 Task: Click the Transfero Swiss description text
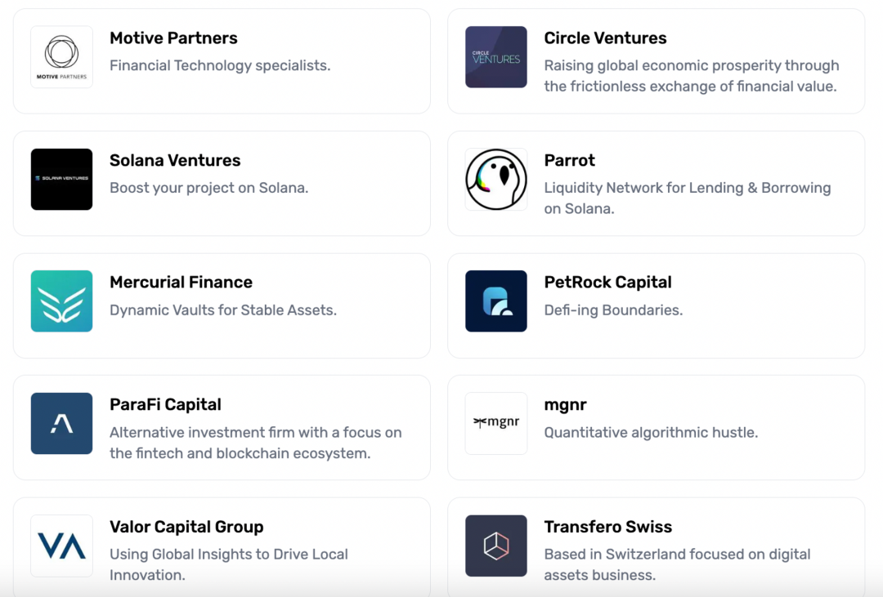pos(677,564)
